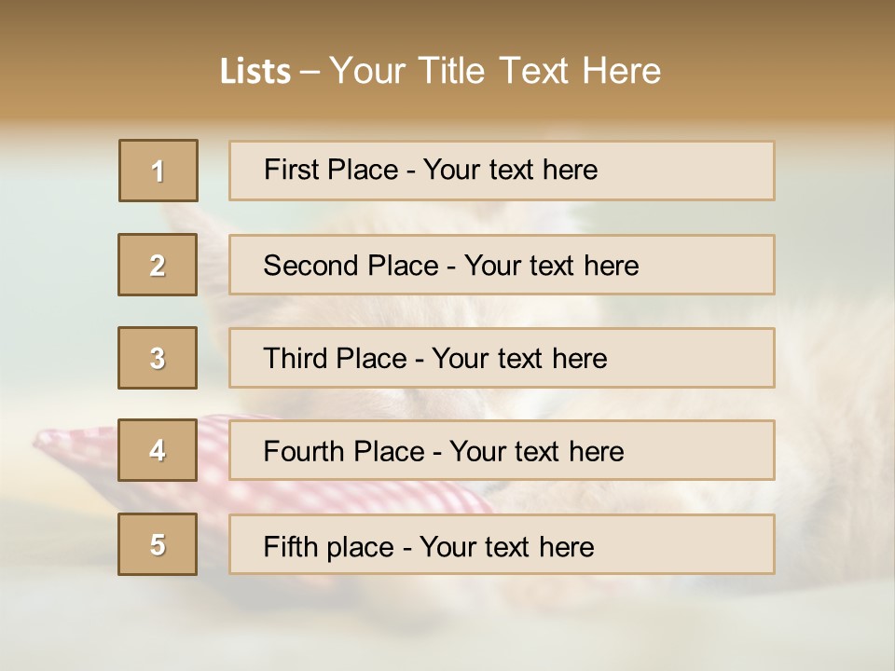Click the dash in the slide title

(x=310, y=72)
